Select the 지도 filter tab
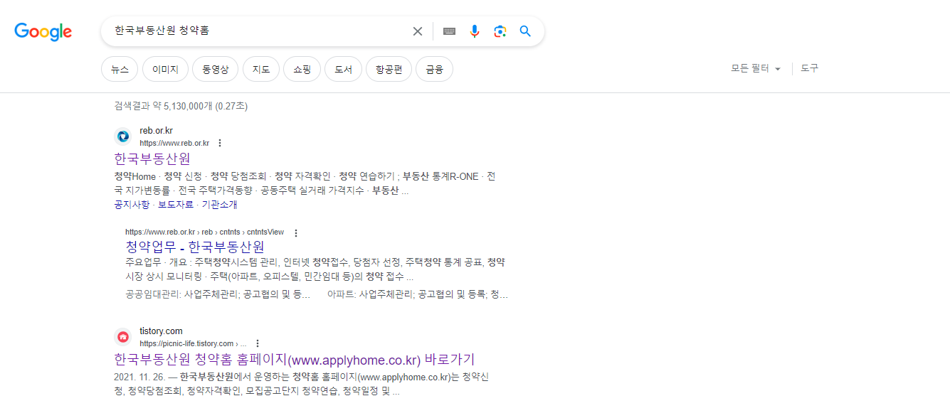Image resolution: width=950 pixels, height=418 pixels. 261,70
